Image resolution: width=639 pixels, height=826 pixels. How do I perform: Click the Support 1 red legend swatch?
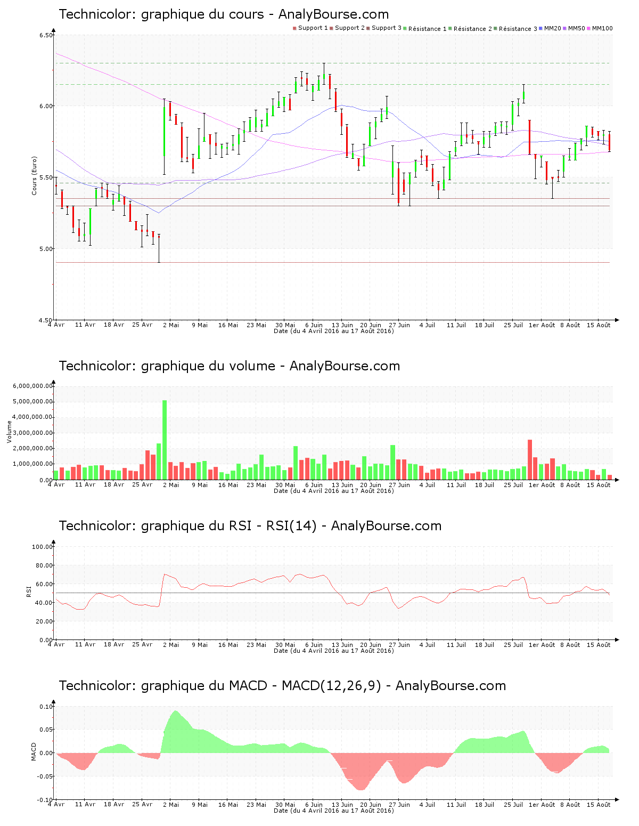(x=294, y=28)
